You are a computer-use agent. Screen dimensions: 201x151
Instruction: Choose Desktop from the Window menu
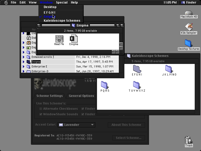click(x=61, y=7)
